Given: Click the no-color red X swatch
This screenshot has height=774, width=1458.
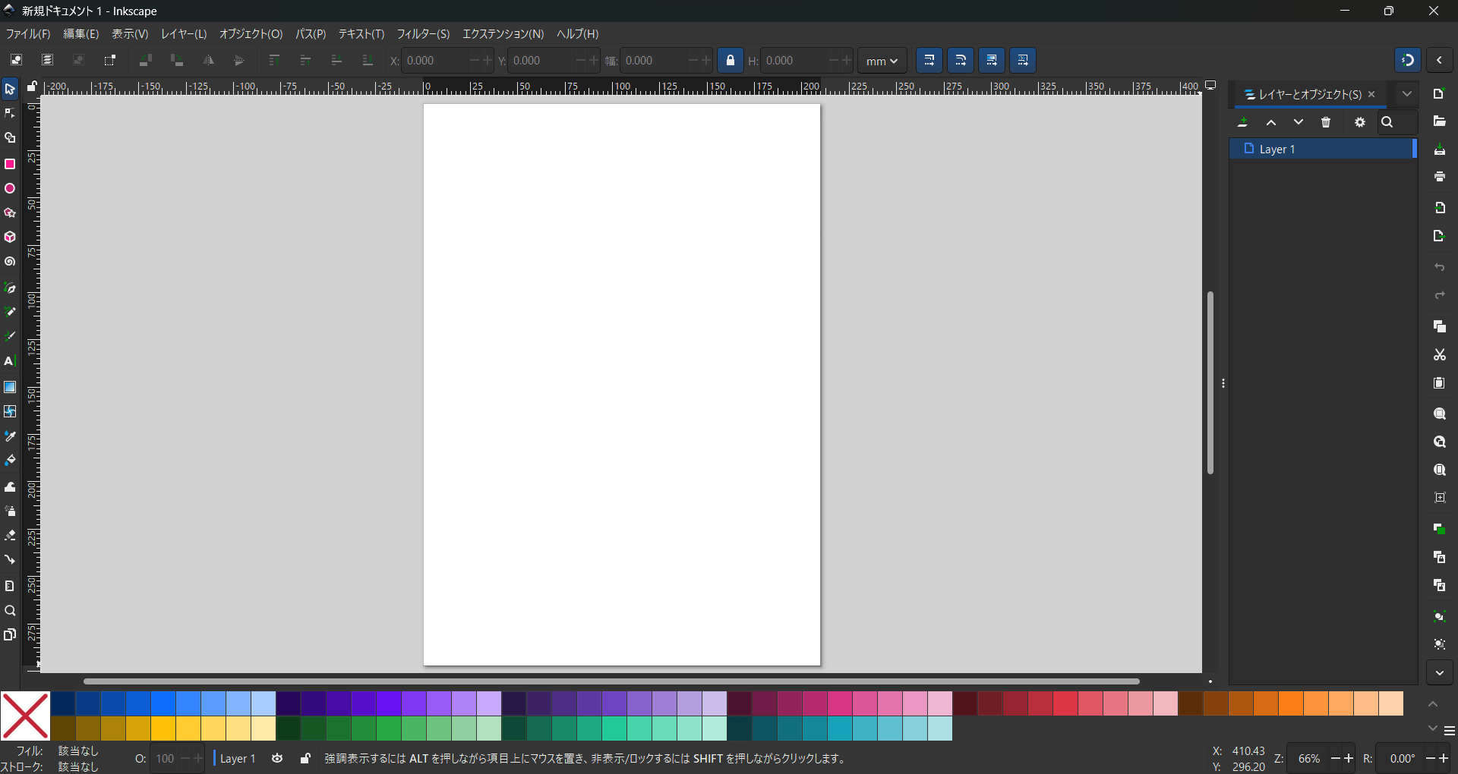Looking at the screenshot, I should pos(25,716).
